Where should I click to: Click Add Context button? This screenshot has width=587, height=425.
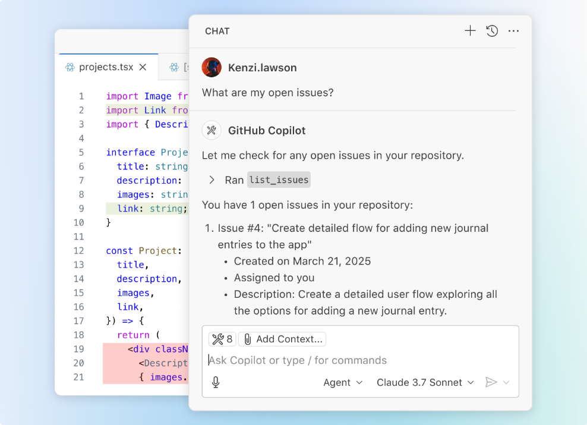pos(282,339)
